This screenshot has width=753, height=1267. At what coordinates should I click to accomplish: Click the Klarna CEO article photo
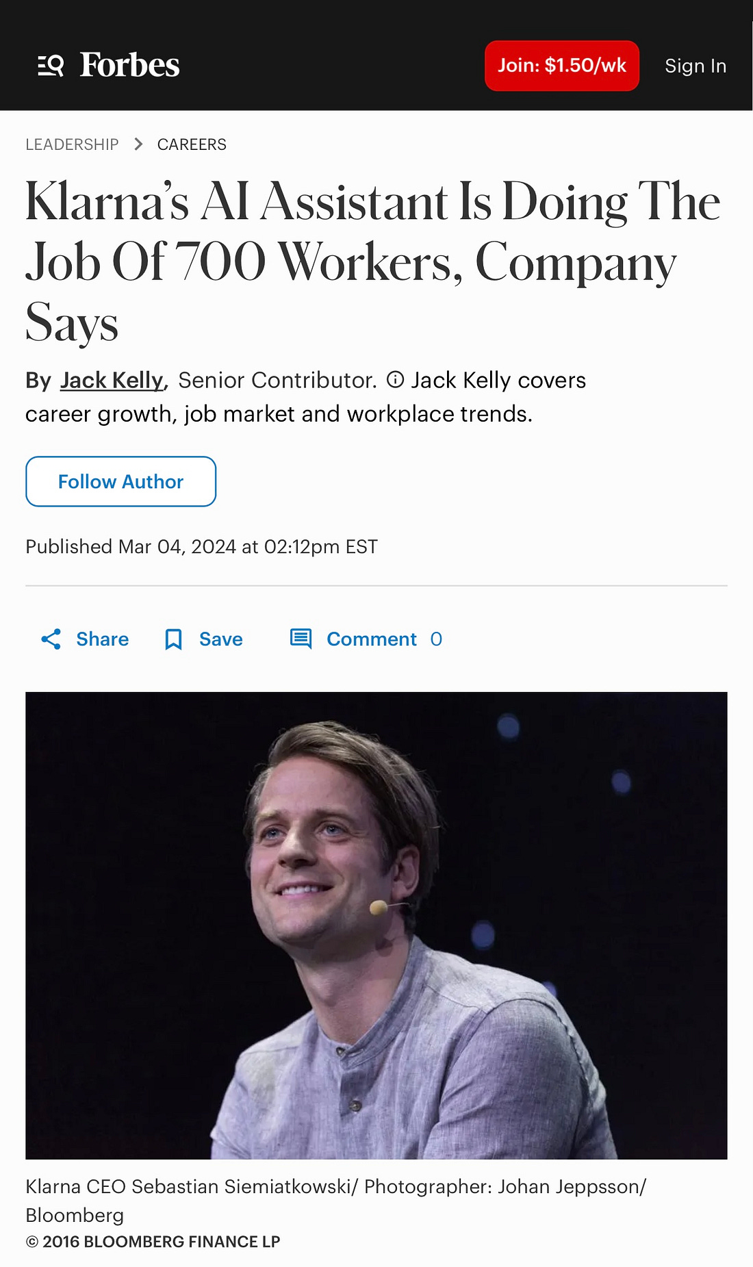click(x=376, y=925)
